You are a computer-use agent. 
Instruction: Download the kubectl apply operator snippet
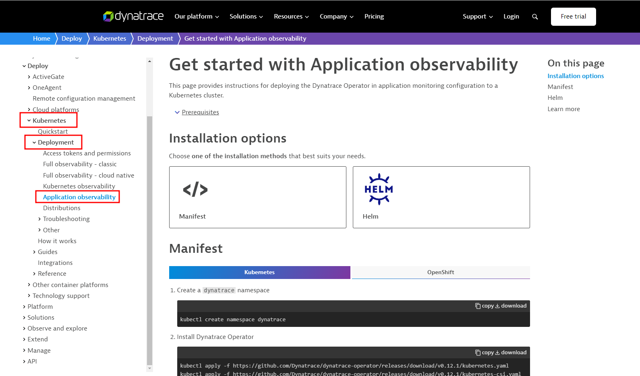[x=511, y=353]
